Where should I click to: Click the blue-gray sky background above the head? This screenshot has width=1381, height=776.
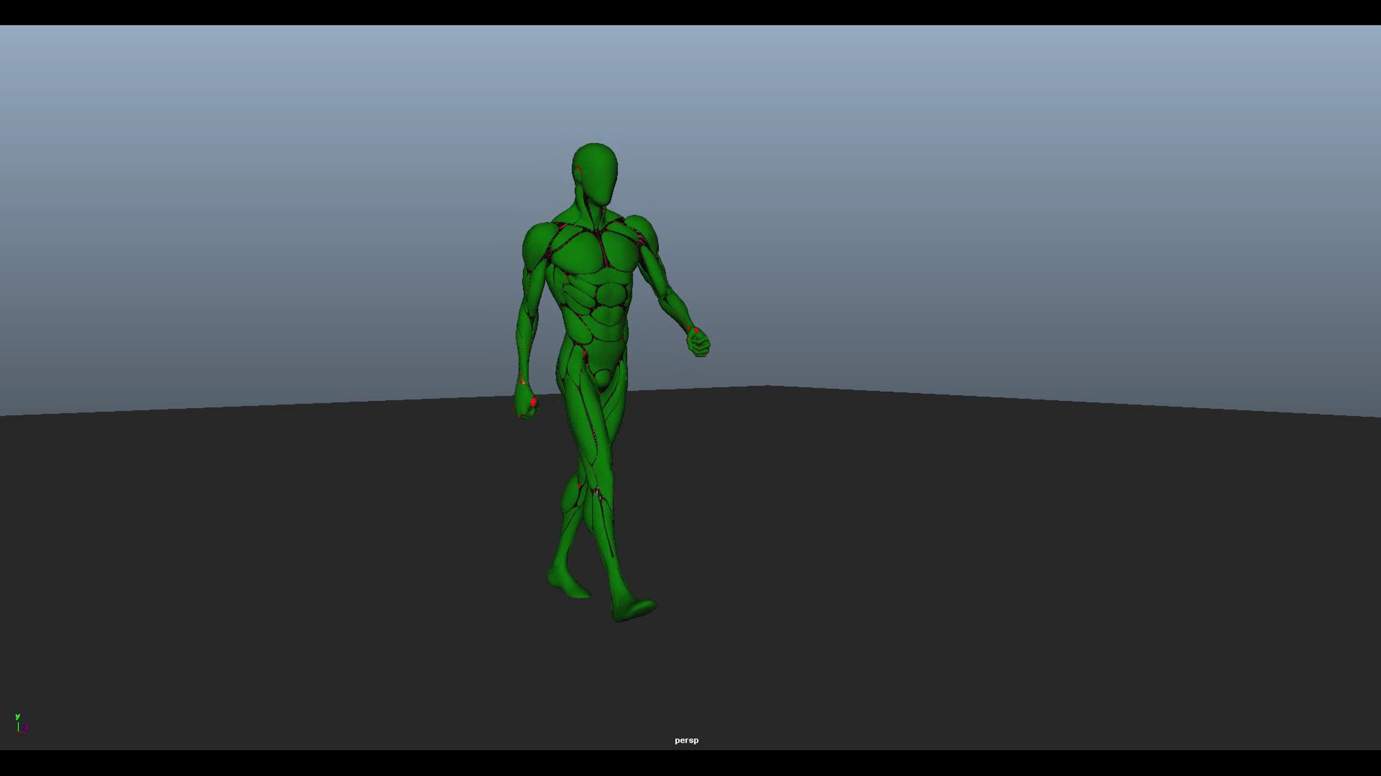[x=596, y=86]
